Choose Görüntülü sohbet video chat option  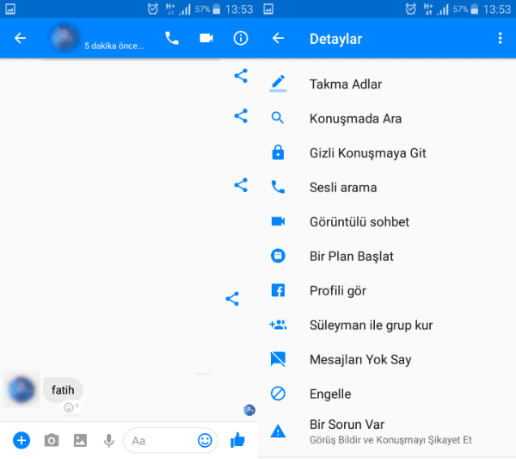[x=387, y=222]
